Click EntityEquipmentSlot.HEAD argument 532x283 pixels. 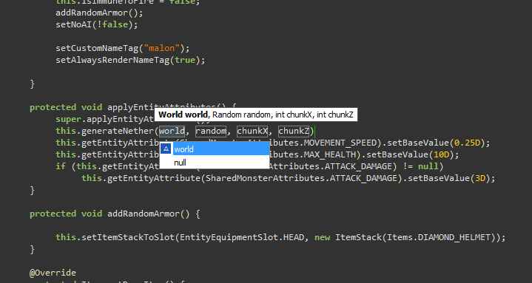pos(242,237)
